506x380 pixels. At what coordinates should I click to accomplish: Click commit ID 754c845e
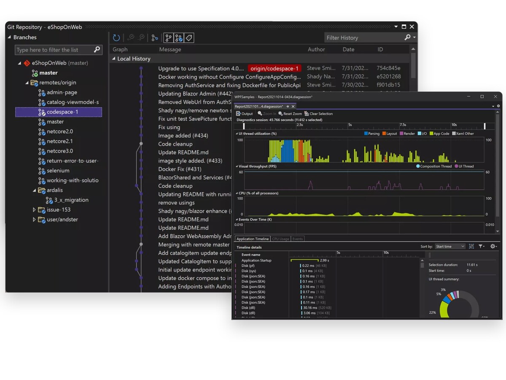(388, 68)
